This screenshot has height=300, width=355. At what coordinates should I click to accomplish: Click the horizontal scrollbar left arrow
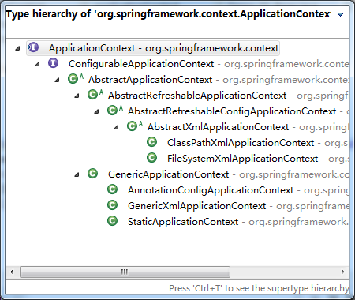tap(12, 272)
